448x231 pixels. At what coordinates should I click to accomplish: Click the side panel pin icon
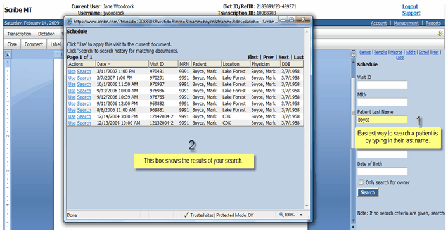[x=354, y=54]
